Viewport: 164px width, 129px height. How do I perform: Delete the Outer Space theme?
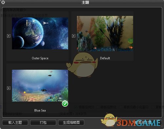9,36
